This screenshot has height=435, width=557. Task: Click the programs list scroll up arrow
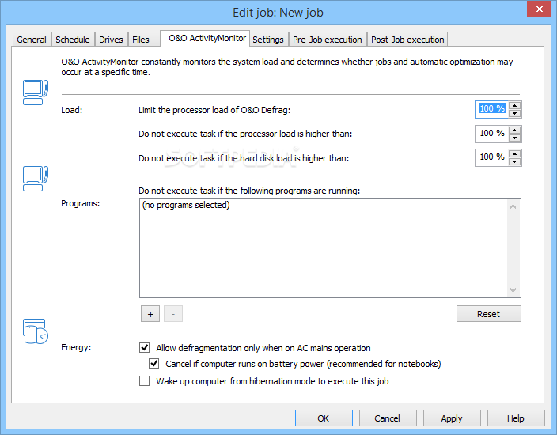[513, 206]
